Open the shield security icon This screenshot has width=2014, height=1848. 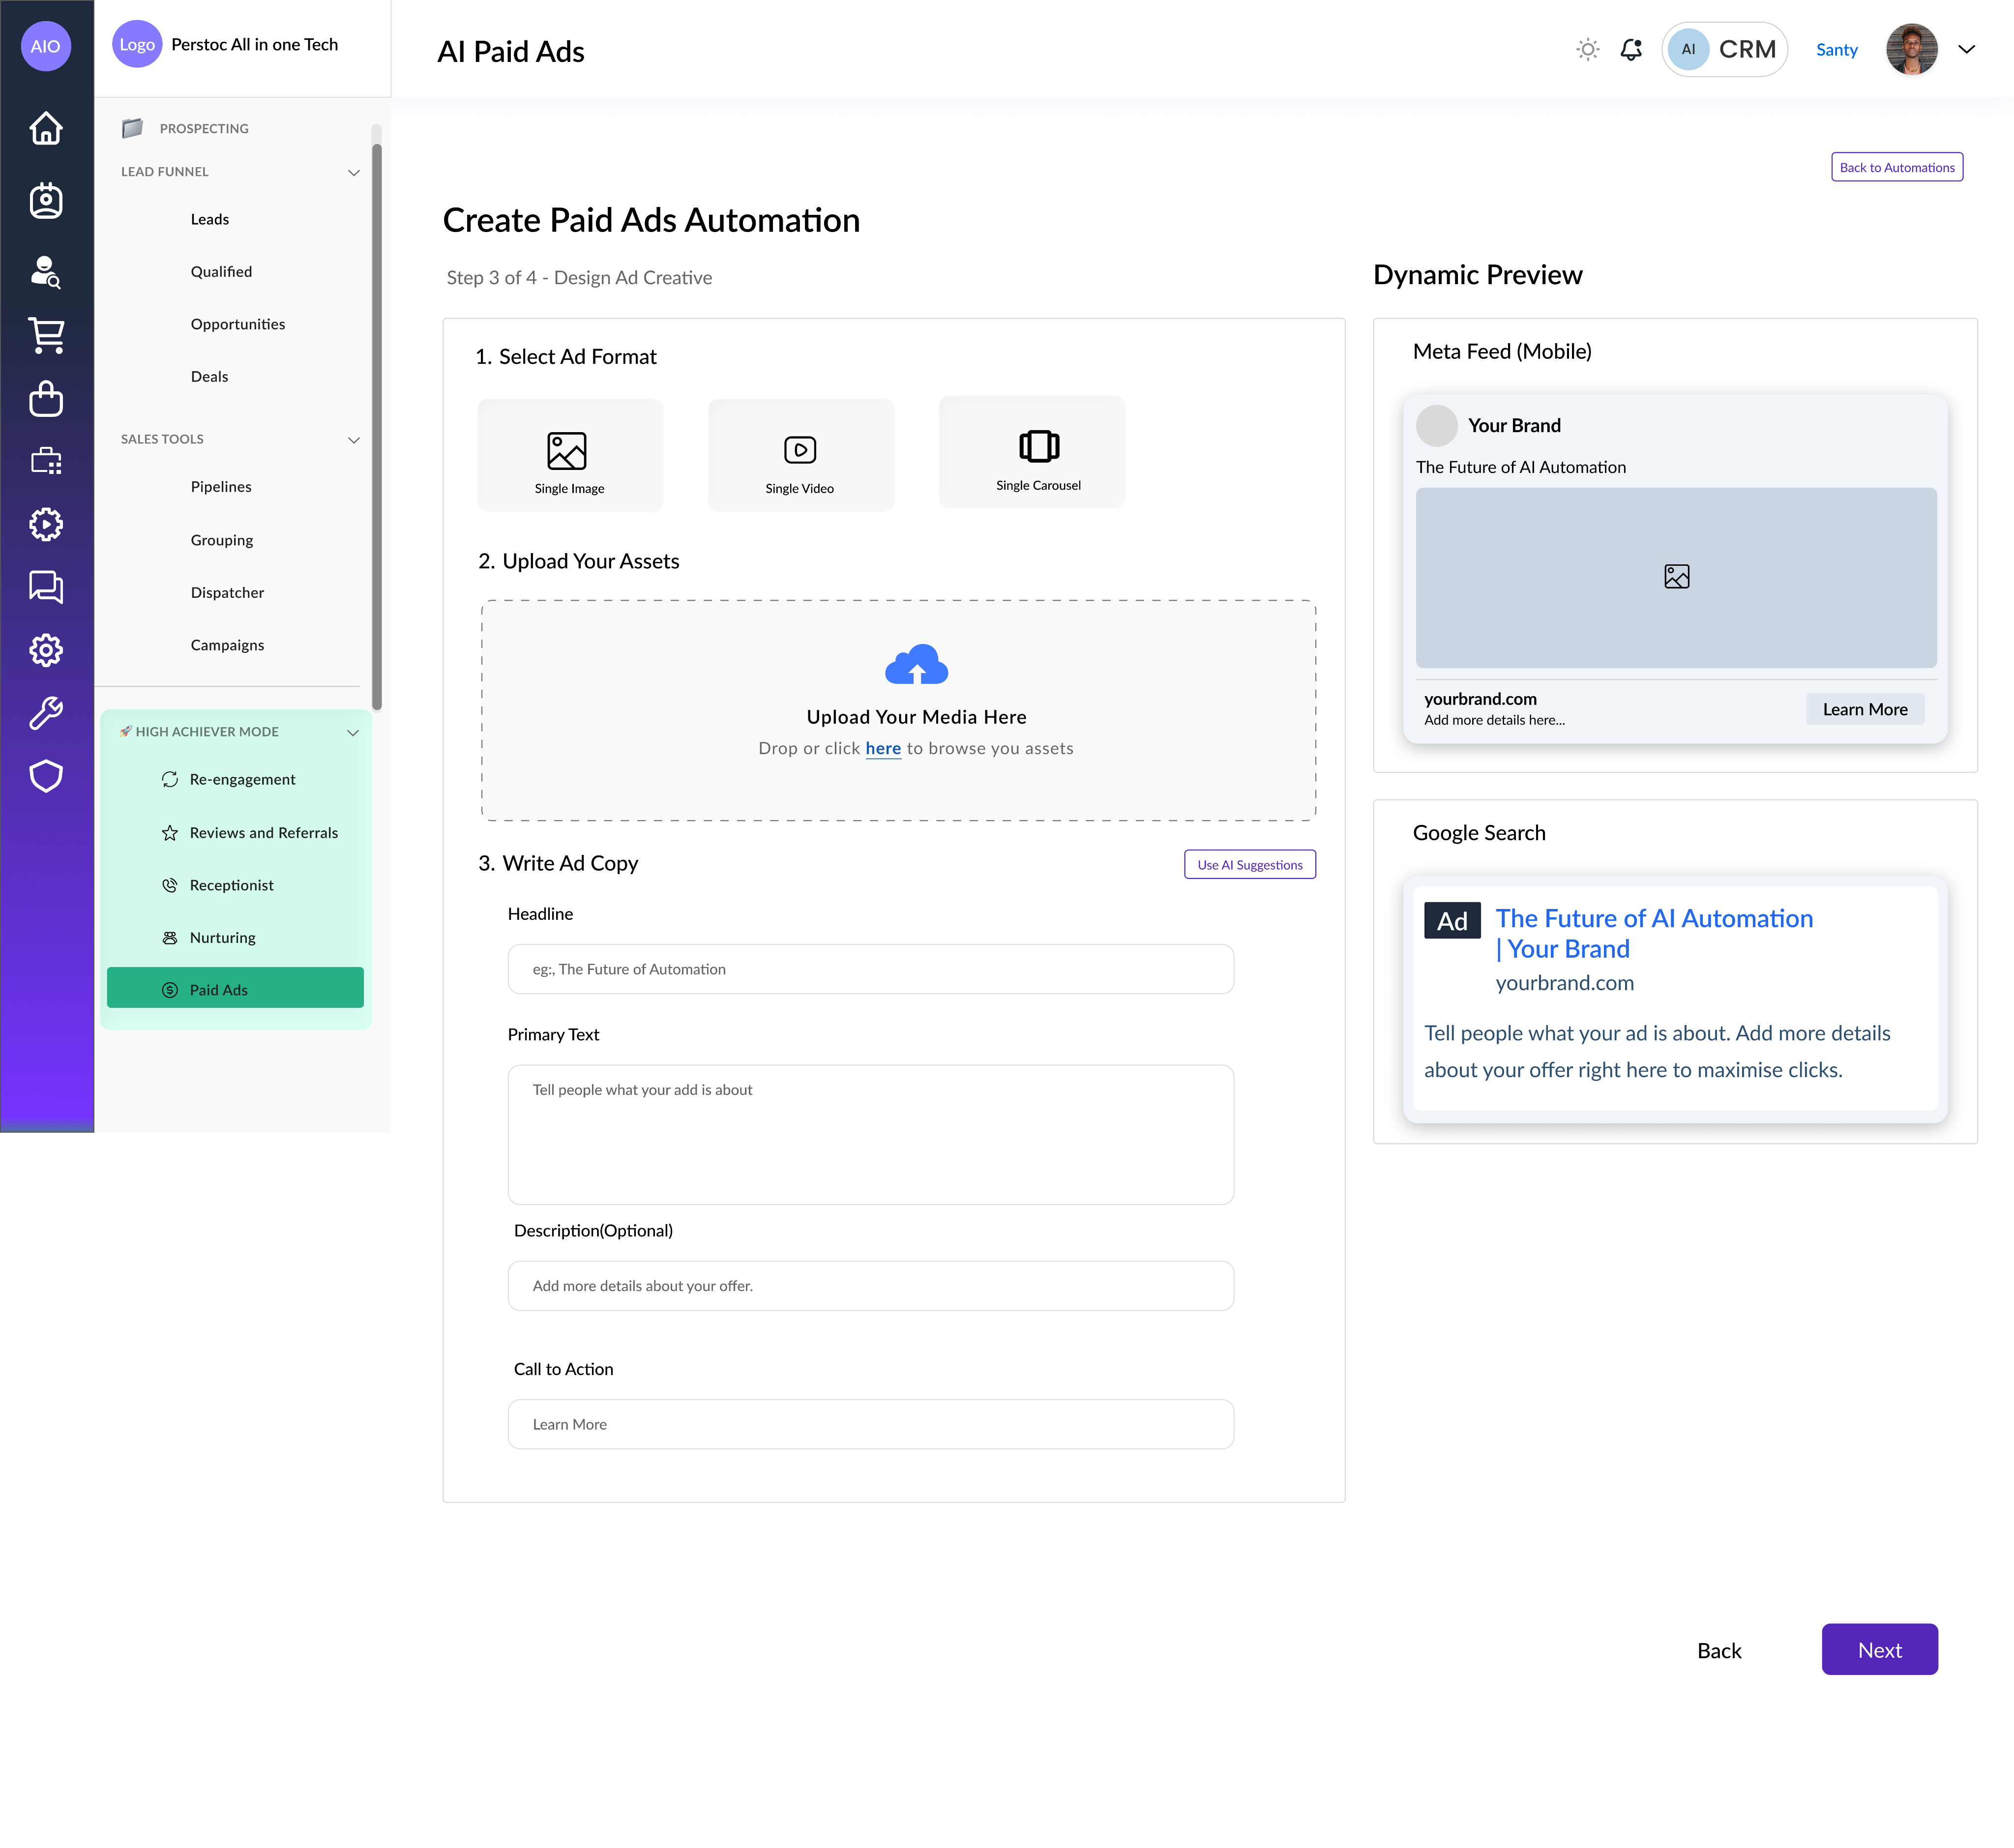click(x=46, y=776)
